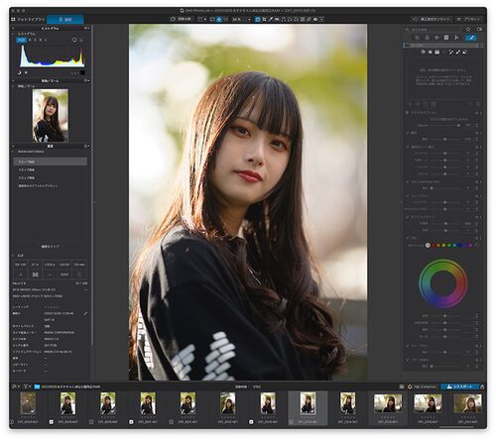Collapse the Navigation/Zoom panel disclosure triangle
The height and width of the screenshot is (440, 496).
pos(13,86)
